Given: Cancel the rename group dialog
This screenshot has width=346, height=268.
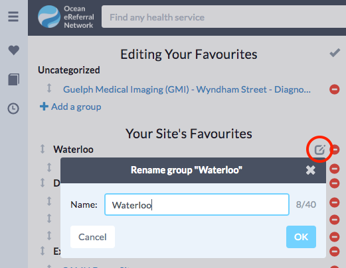Looking at the screenshot, I should pos(92,237).
